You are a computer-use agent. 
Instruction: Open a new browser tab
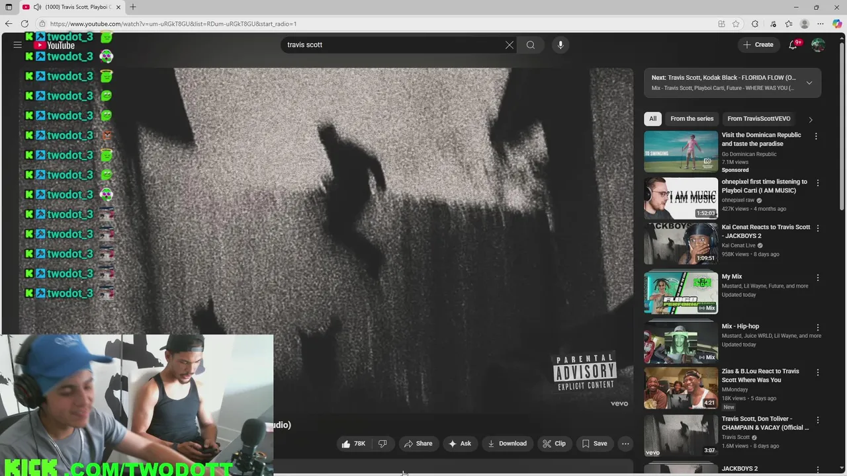coord(133,7)
